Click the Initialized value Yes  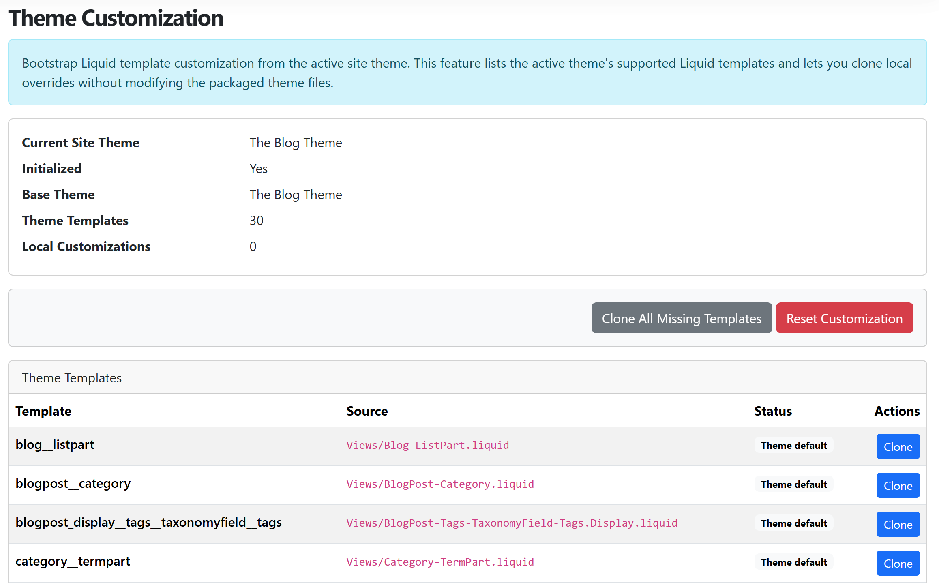(x=258, y=169)
